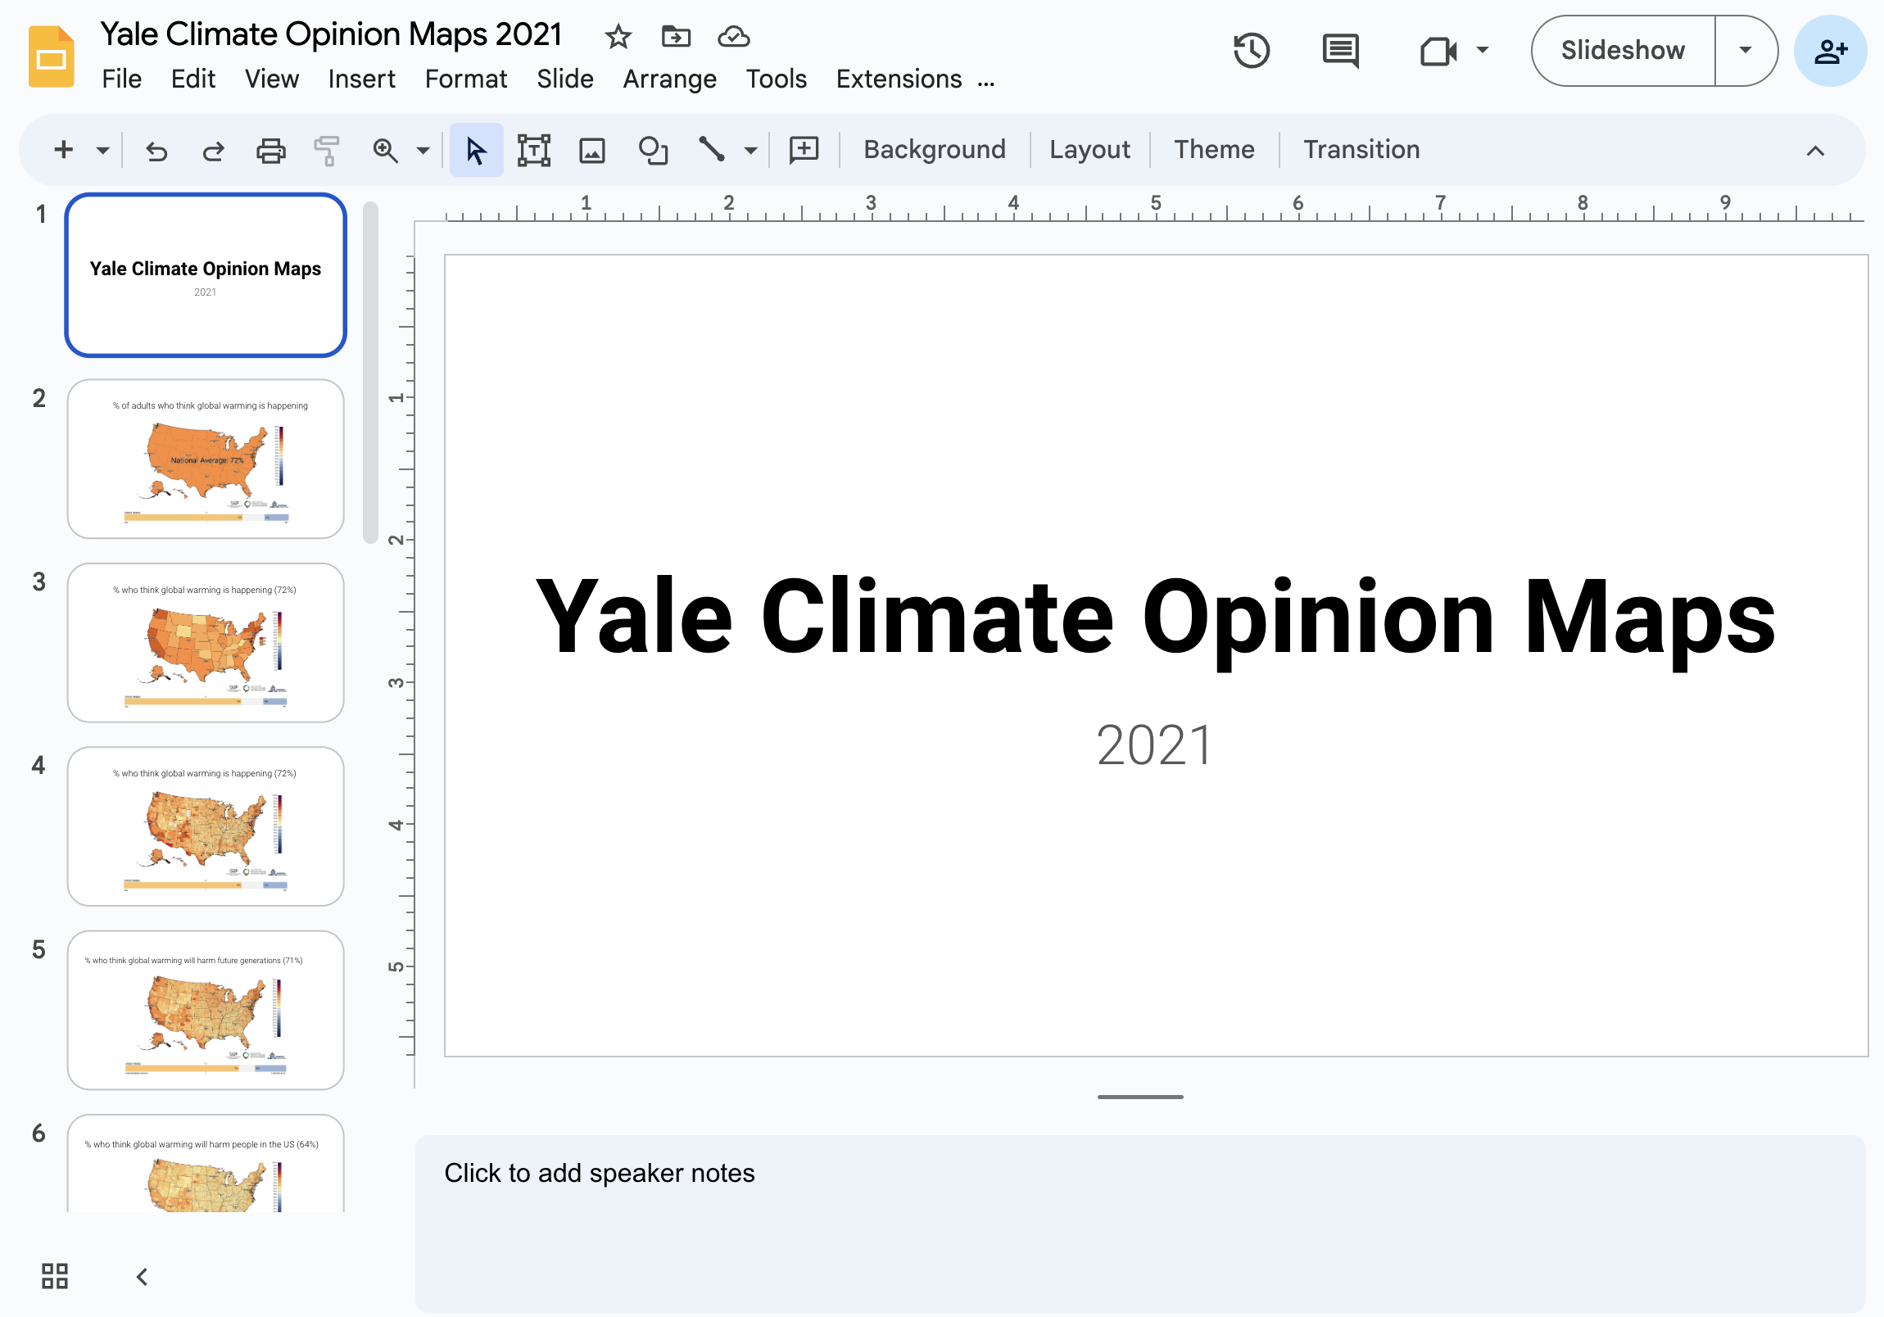Viewport: 1884px width, 1317px height.
Task: Select the shape tool icon
Action: (x=652, y=150)
